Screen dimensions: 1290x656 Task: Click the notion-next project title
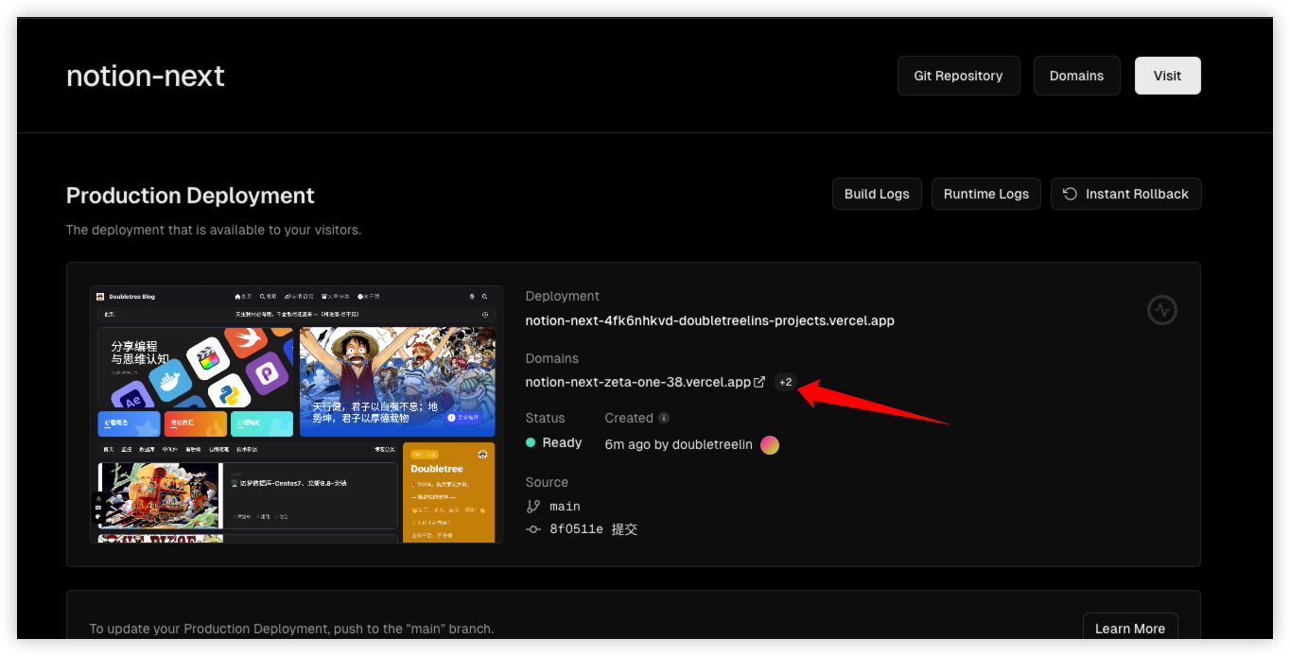[x=146, y=76]
